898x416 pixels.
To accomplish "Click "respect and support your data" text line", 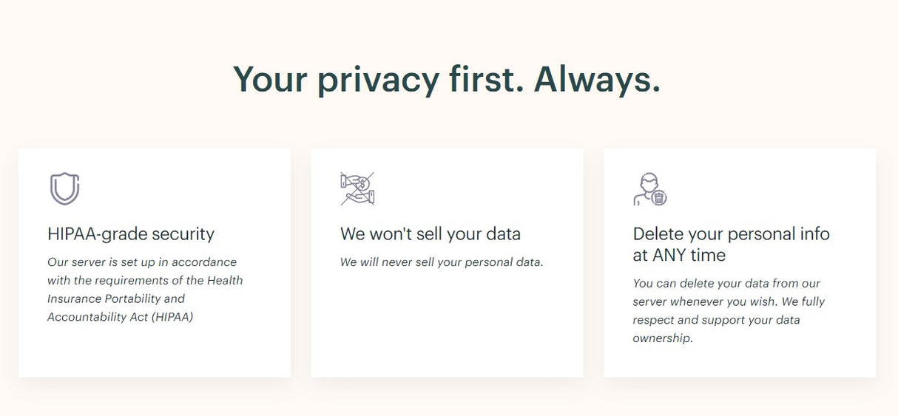I will (716, 320).
